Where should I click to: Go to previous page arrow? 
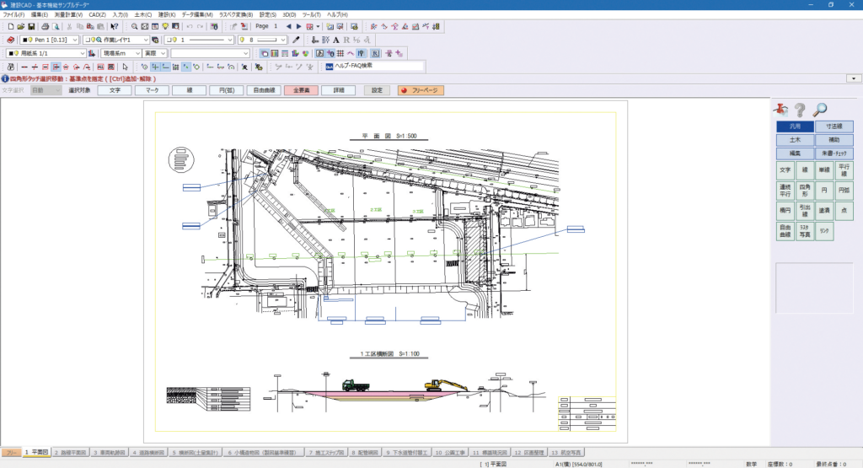click(288, 26)
